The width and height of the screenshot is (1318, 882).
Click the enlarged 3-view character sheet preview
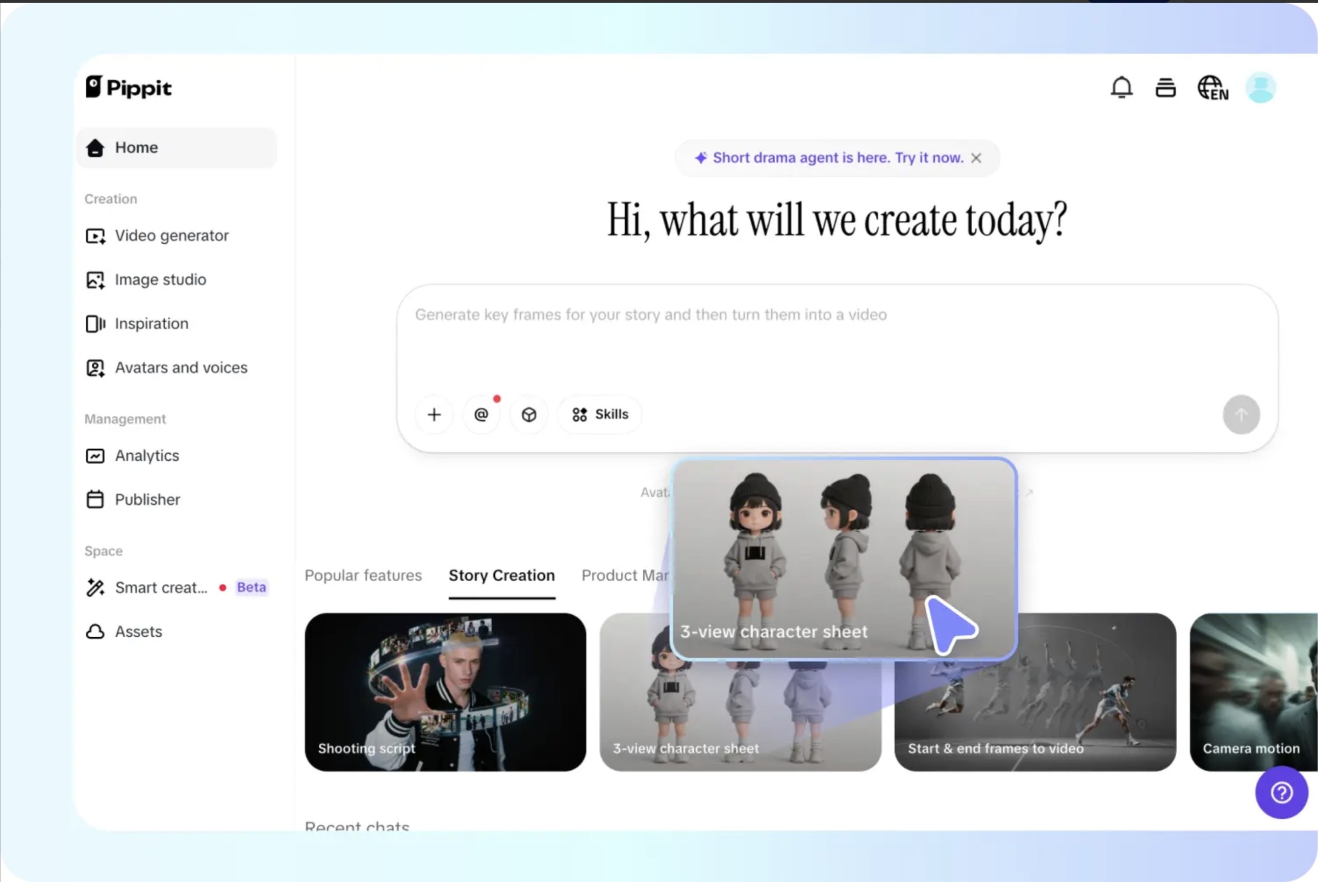(x=844, y=559)
